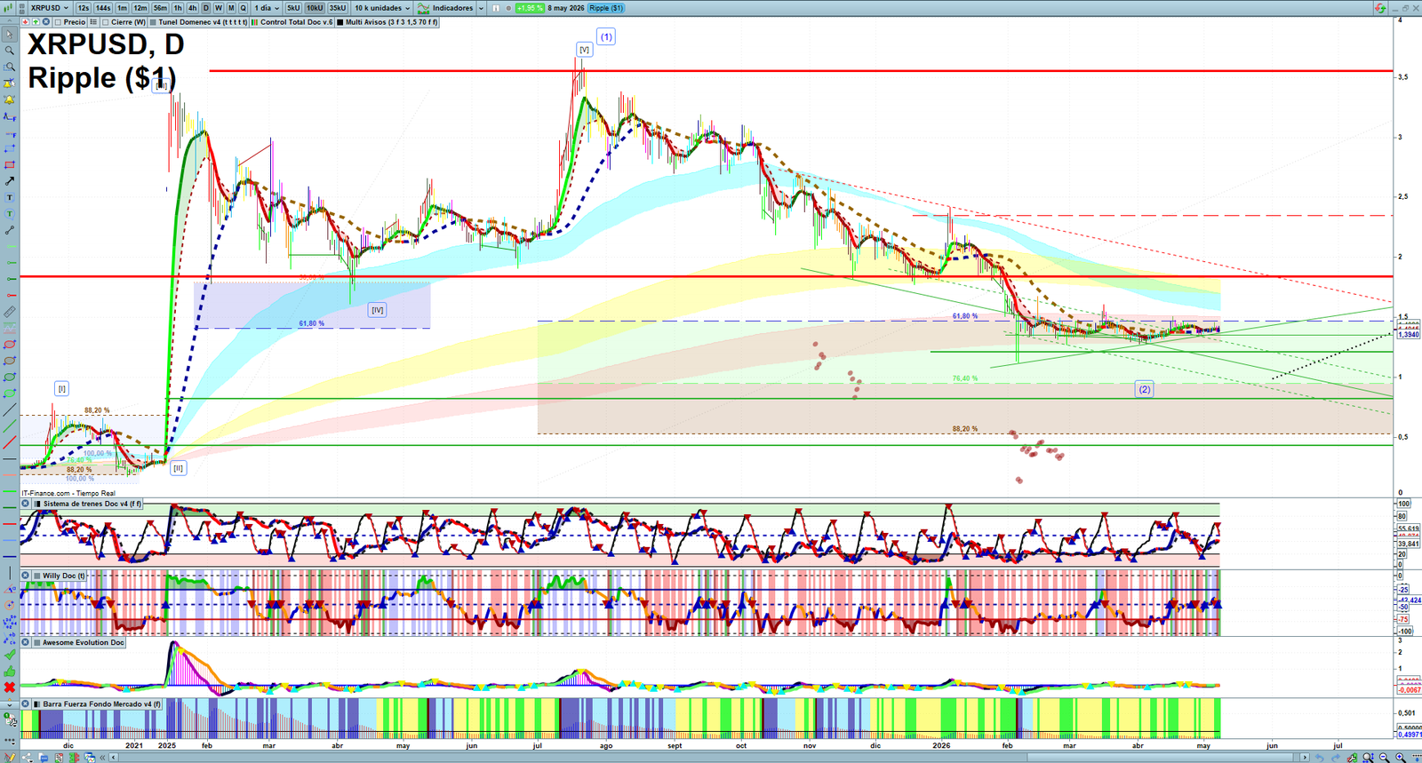Open the 10 k unidades dropdown
Viewport: 1422px width, 763px height.
[382, 8]
